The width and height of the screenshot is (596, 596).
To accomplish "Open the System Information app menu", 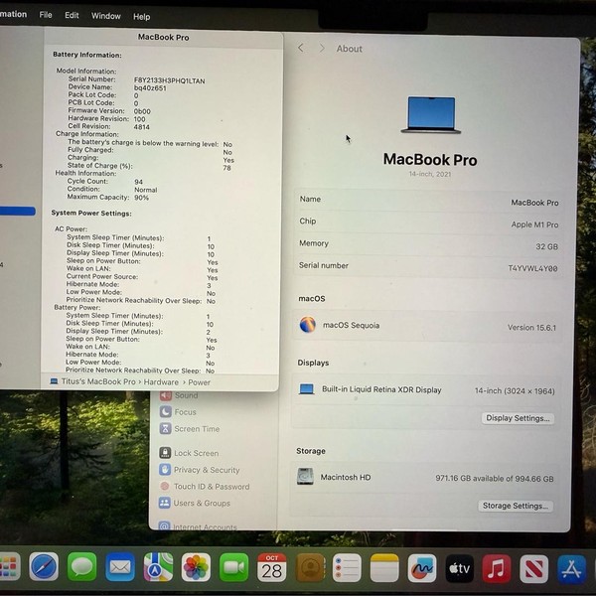I will pyautogui.click(x=13, y=14).
